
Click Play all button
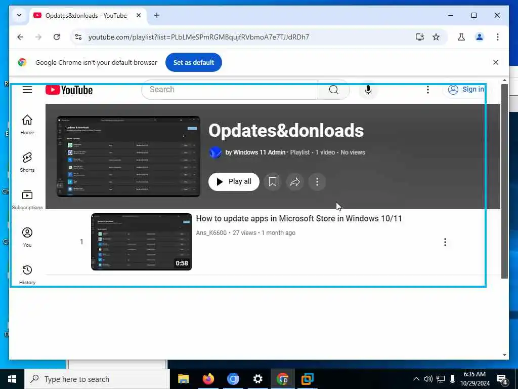(x=234, y=182)
